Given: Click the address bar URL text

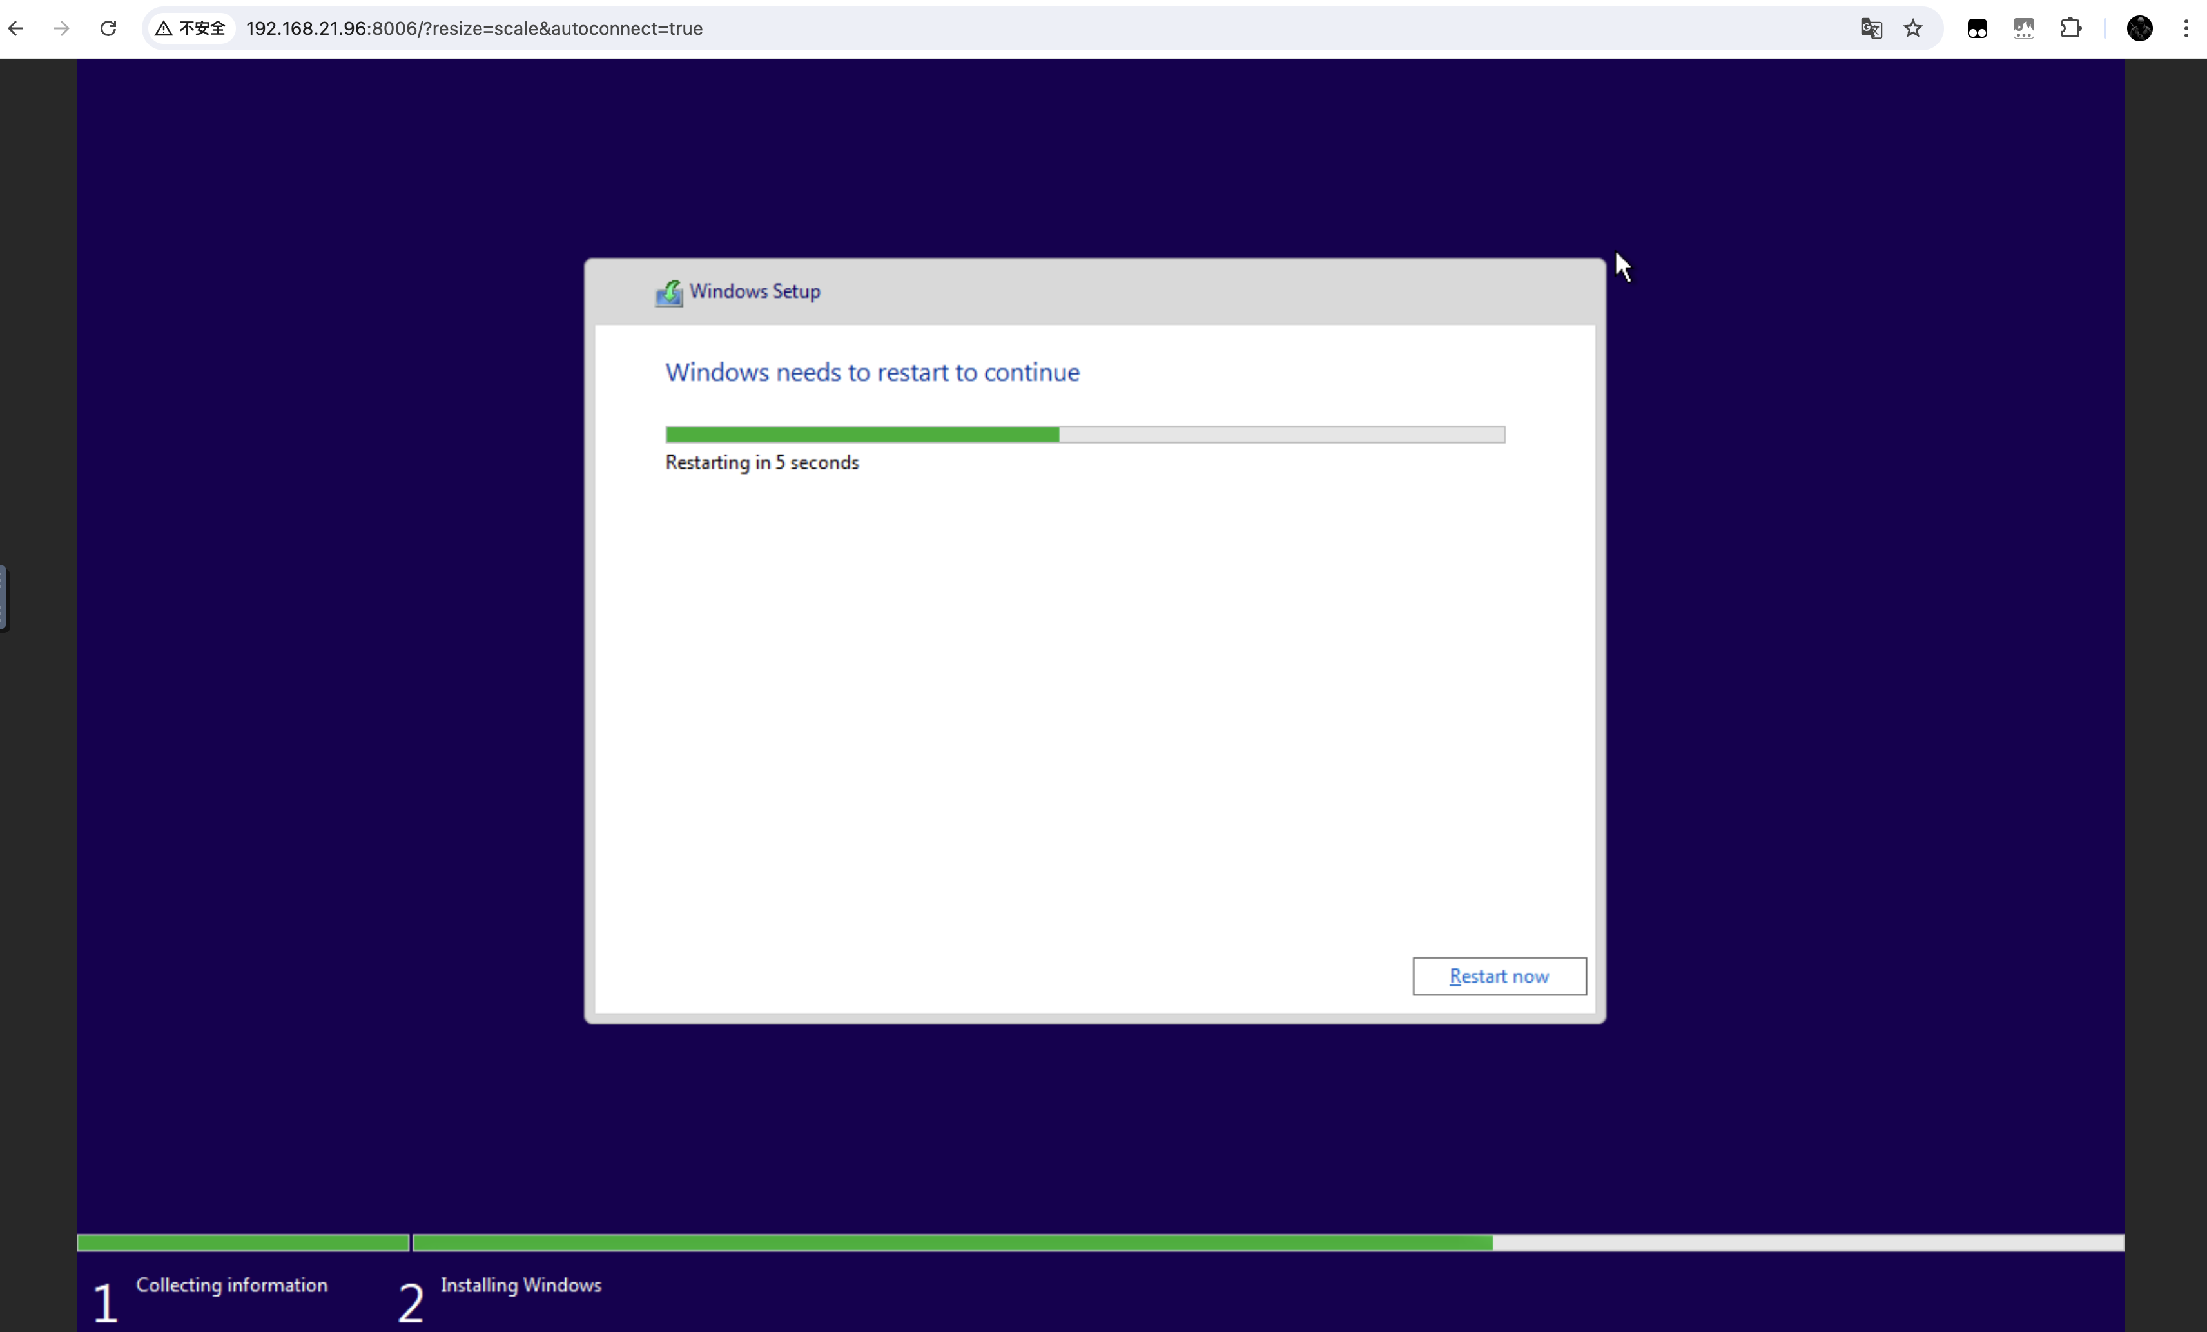Looking at the screenshot, I should pos(474,28).
